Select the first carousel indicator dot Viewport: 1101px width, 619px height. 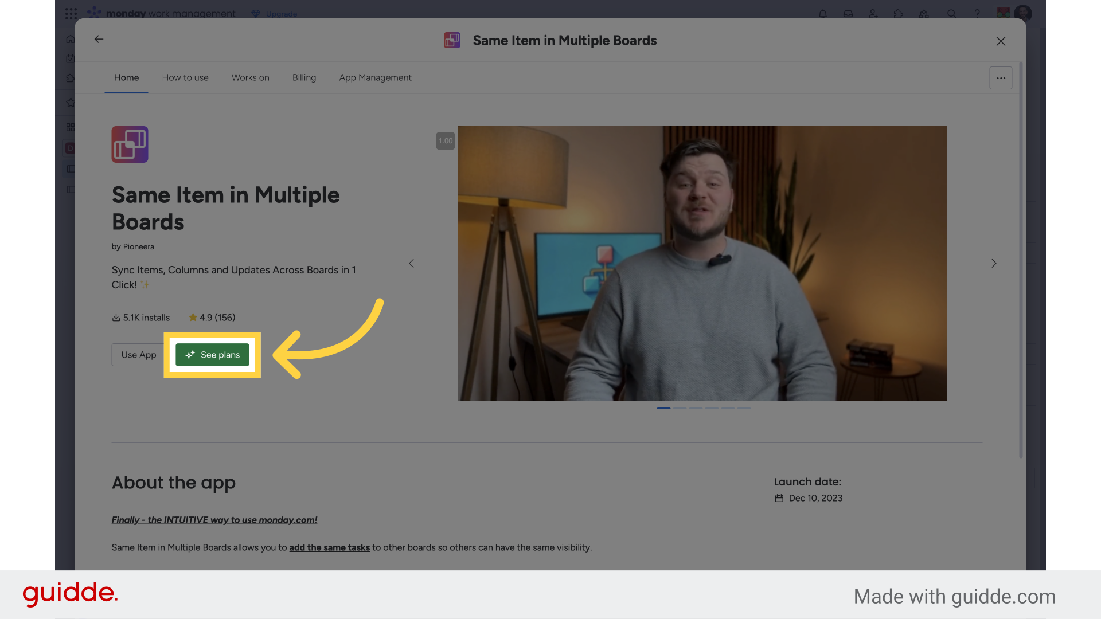click(x=663, y=408)
